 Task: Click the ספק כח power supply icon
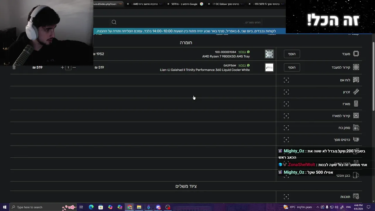click(356, 128)
